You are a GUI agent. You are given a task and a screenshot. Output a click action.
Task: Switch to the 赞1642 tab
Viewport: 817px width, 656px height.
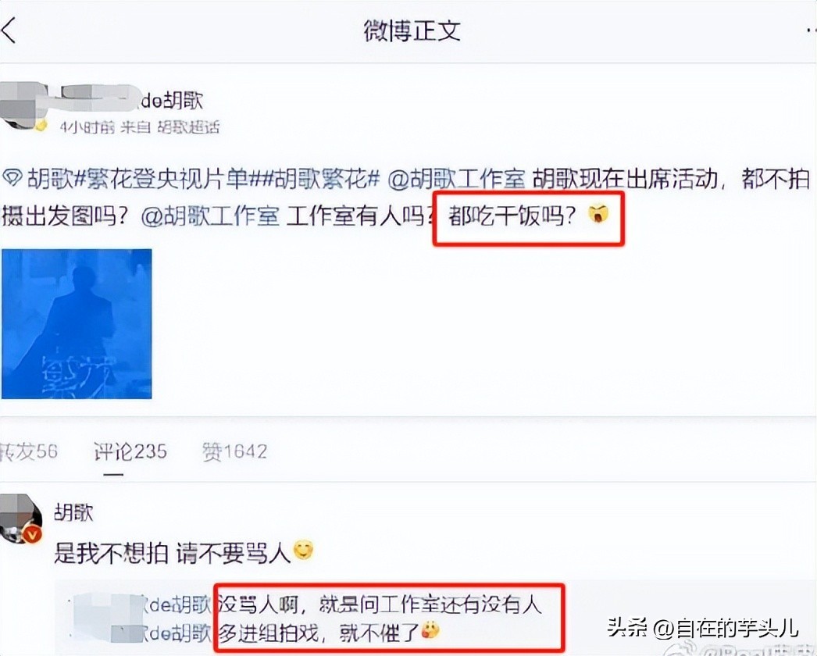235,451
